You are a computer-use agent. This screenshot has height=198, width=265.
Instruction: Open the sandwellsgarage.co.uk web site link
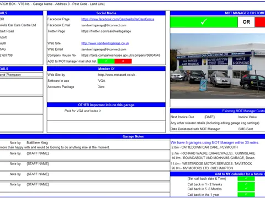[105, 43]
